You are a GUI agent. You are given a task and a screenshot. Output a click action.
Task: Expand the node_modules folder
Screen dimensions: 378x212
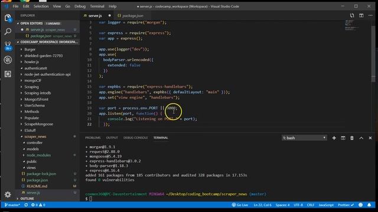click(38, 155)
